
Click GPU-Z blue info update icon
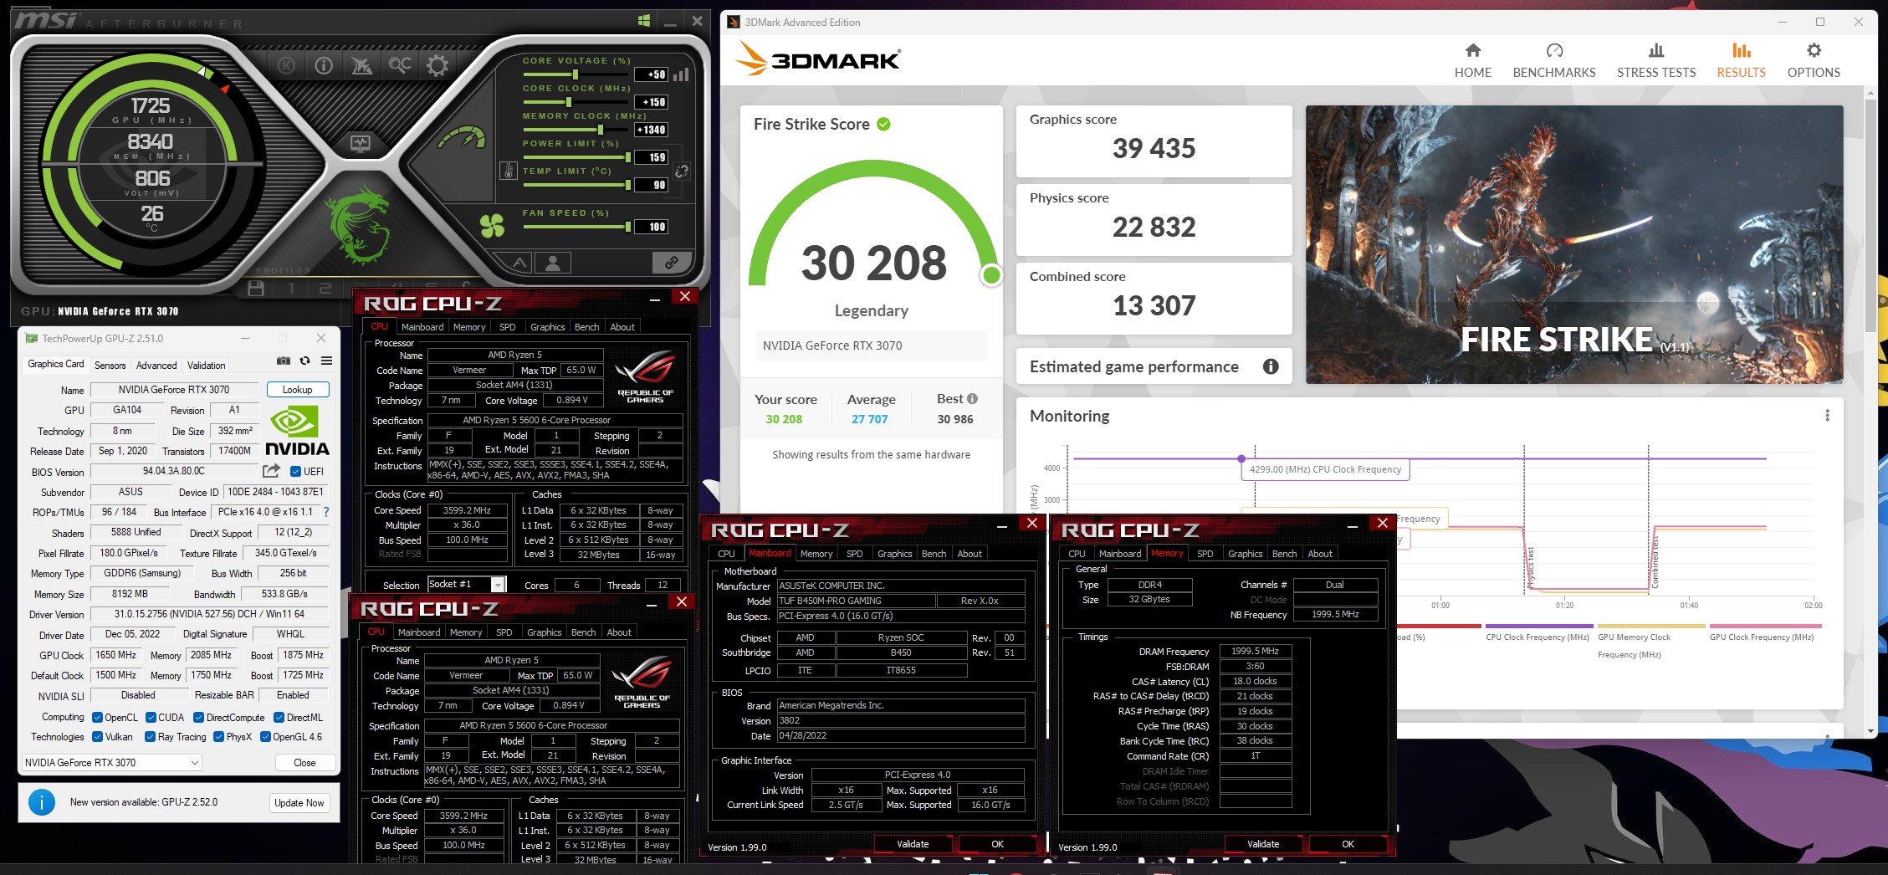(42, 802)
